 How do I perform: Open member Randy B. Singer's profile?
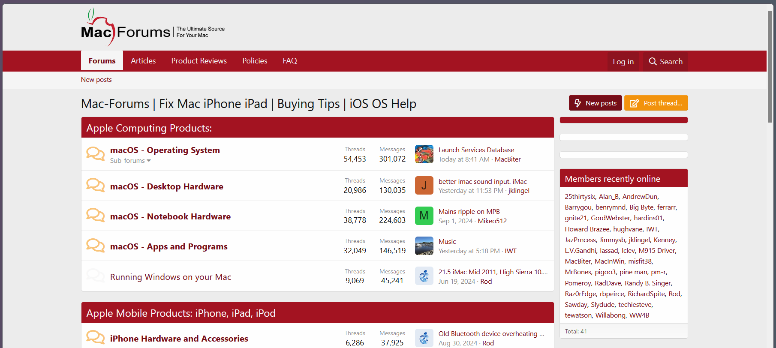click(648, 283)
